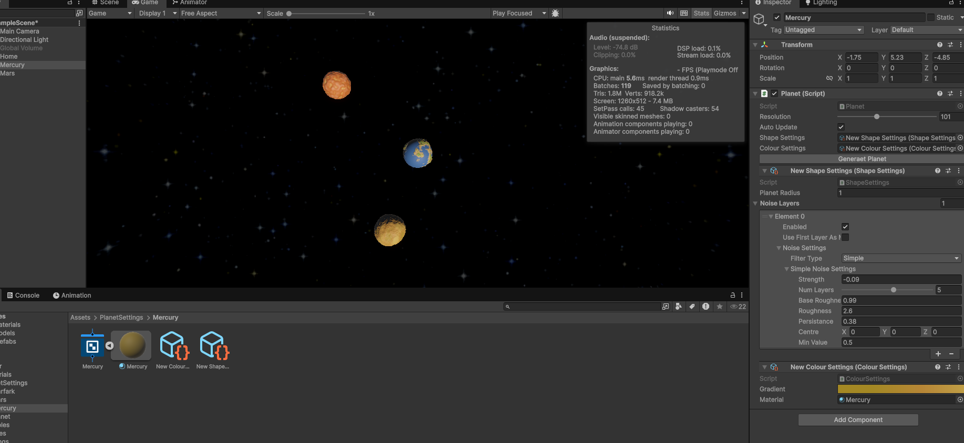Toggle the Static checkbox
Image resolution: width=964 pixels, height=443 pixels.
[x=931, y=18]
